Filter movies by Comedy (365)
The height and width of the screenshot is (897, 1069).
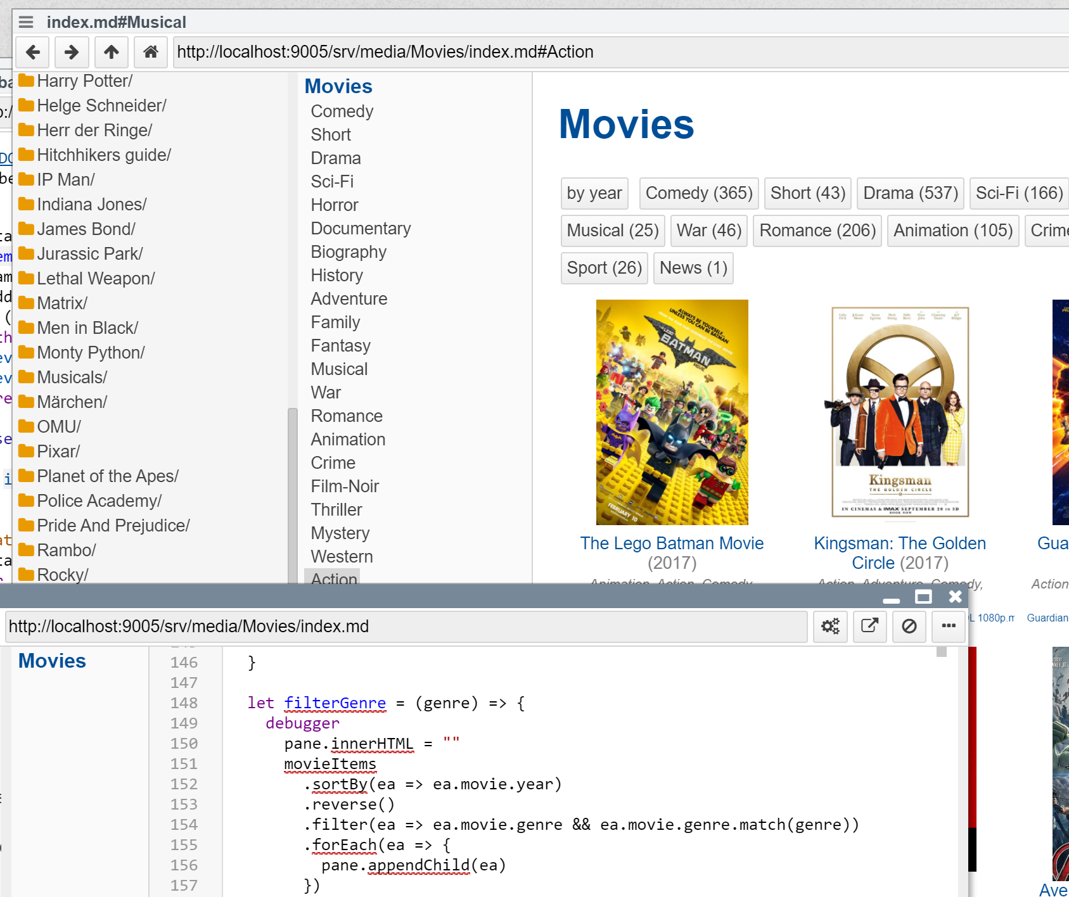(x=698, y=193)
